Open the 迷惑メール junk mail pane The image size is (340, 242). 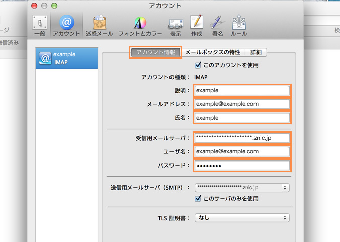(x=99, y=26)
